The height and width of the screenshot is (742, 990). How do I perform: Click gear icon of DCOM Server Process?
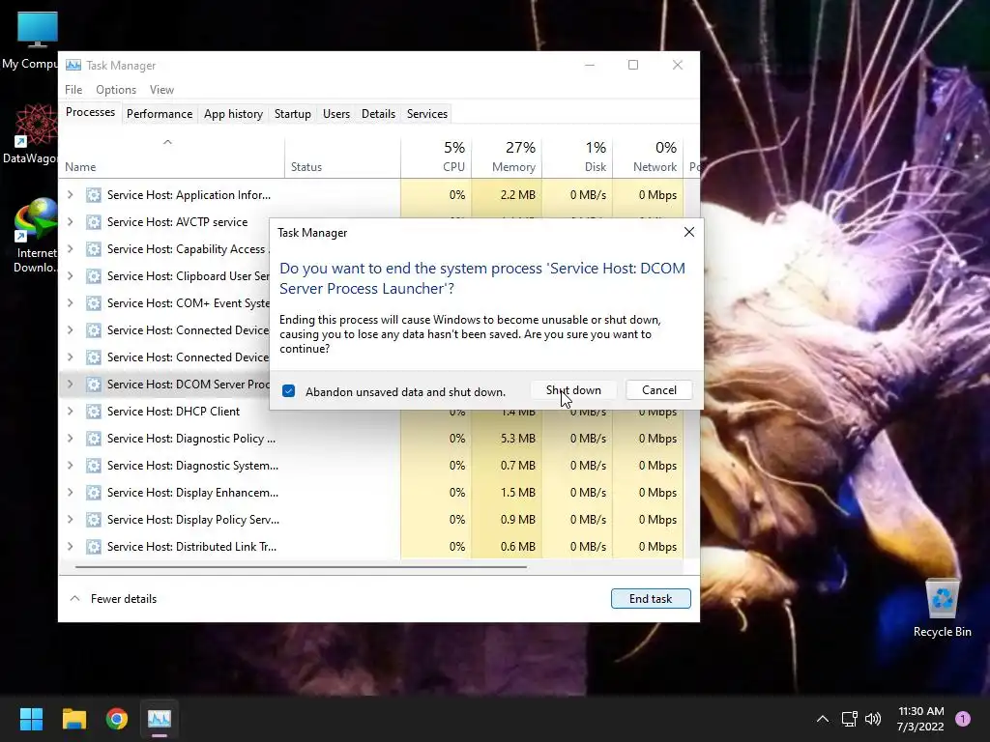coord(94,385)
